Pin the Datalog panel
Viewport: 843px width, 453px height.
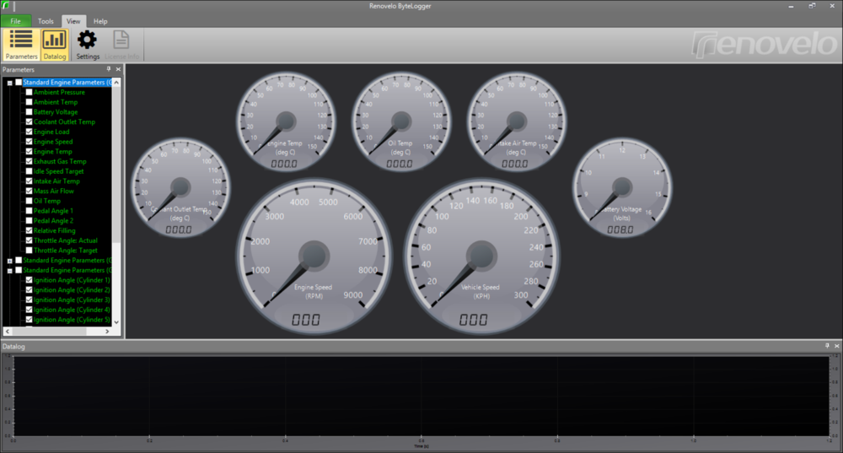pyautogui.click(x=827, y=346)
